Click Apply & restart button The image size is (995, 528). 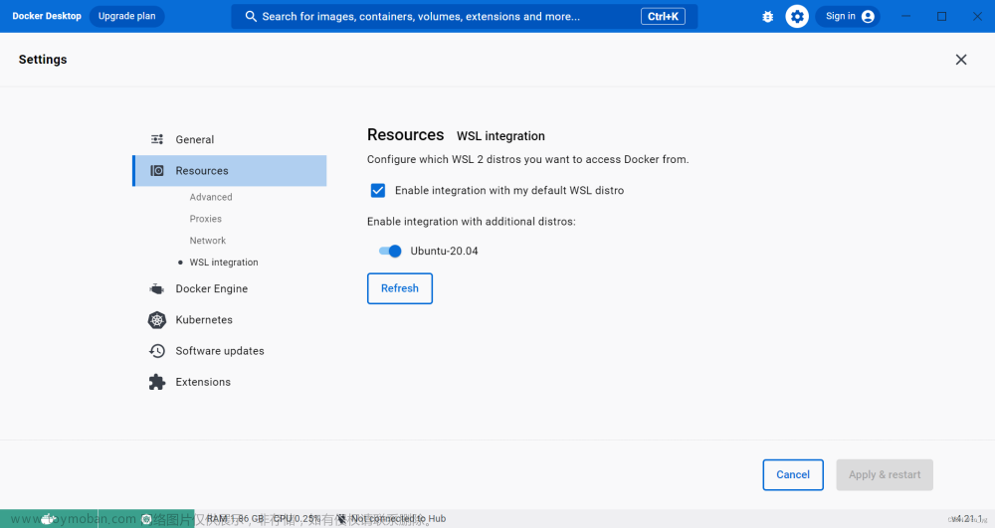click(885, 474)
